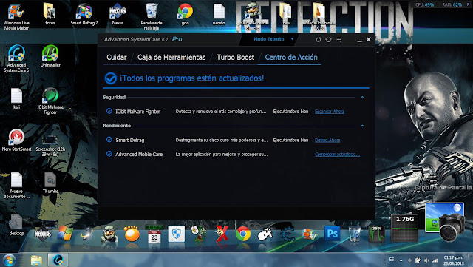Image resolution: width=473 pixels, height=267 pixels.
Task: Click the large check icon in the updated banner
Action: (111, 78)
